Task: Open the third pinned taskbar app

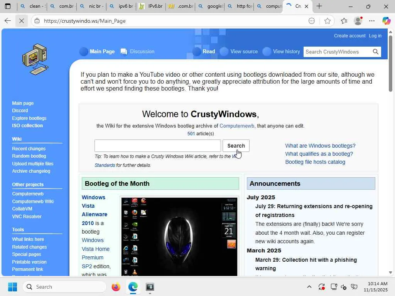Action: pyautogui.click(x=150, y=287)
